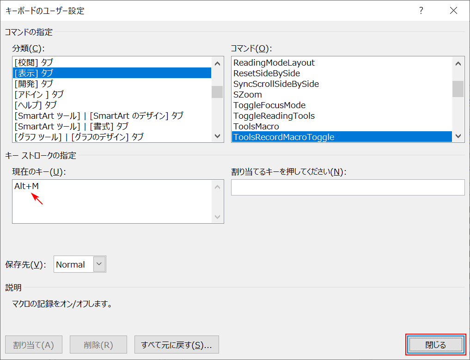
Task: Click the category list scrollbar thumb
Action: 217,92
